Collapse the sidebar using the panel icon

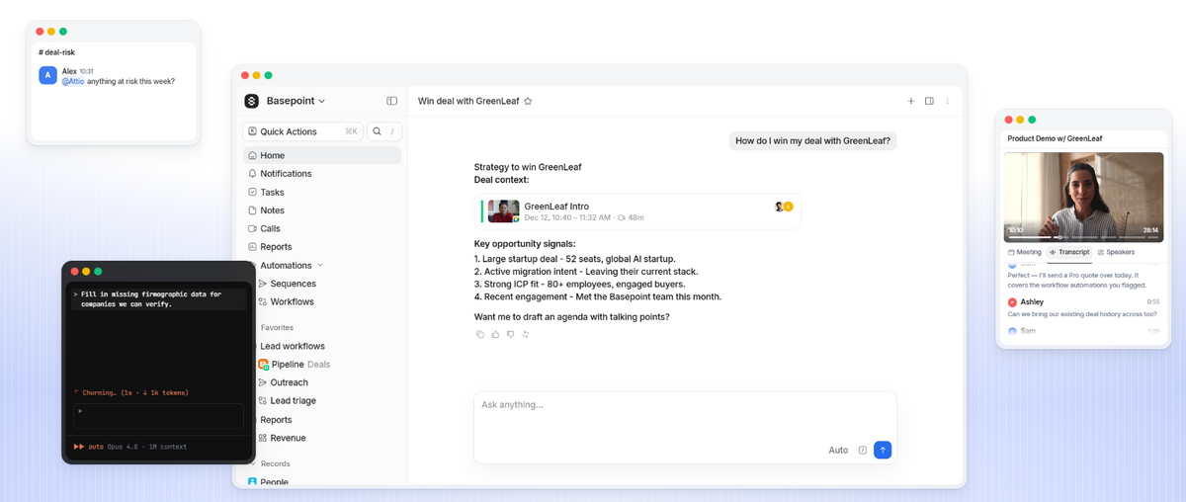[x=391, y=101]
